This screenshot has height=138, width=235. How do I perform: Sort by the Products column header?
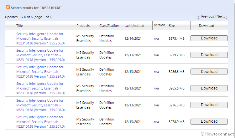click(83, 26)
